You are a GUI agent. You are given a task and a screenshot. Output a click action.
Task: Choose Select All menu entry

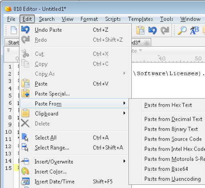click(75, 137)
